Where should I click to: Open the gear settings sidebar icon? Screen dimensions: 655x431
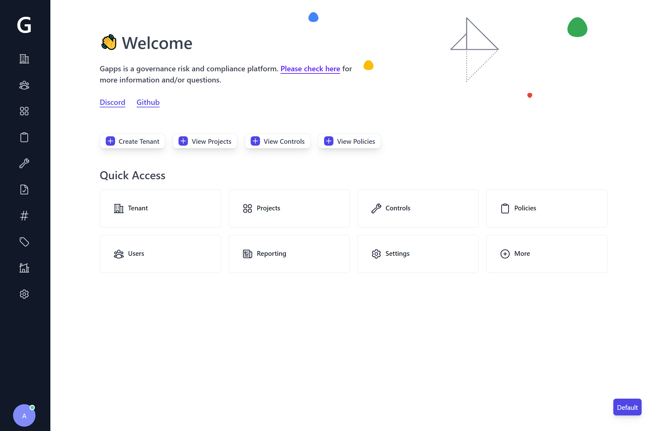pyautogui.click(x=24, y=294)
